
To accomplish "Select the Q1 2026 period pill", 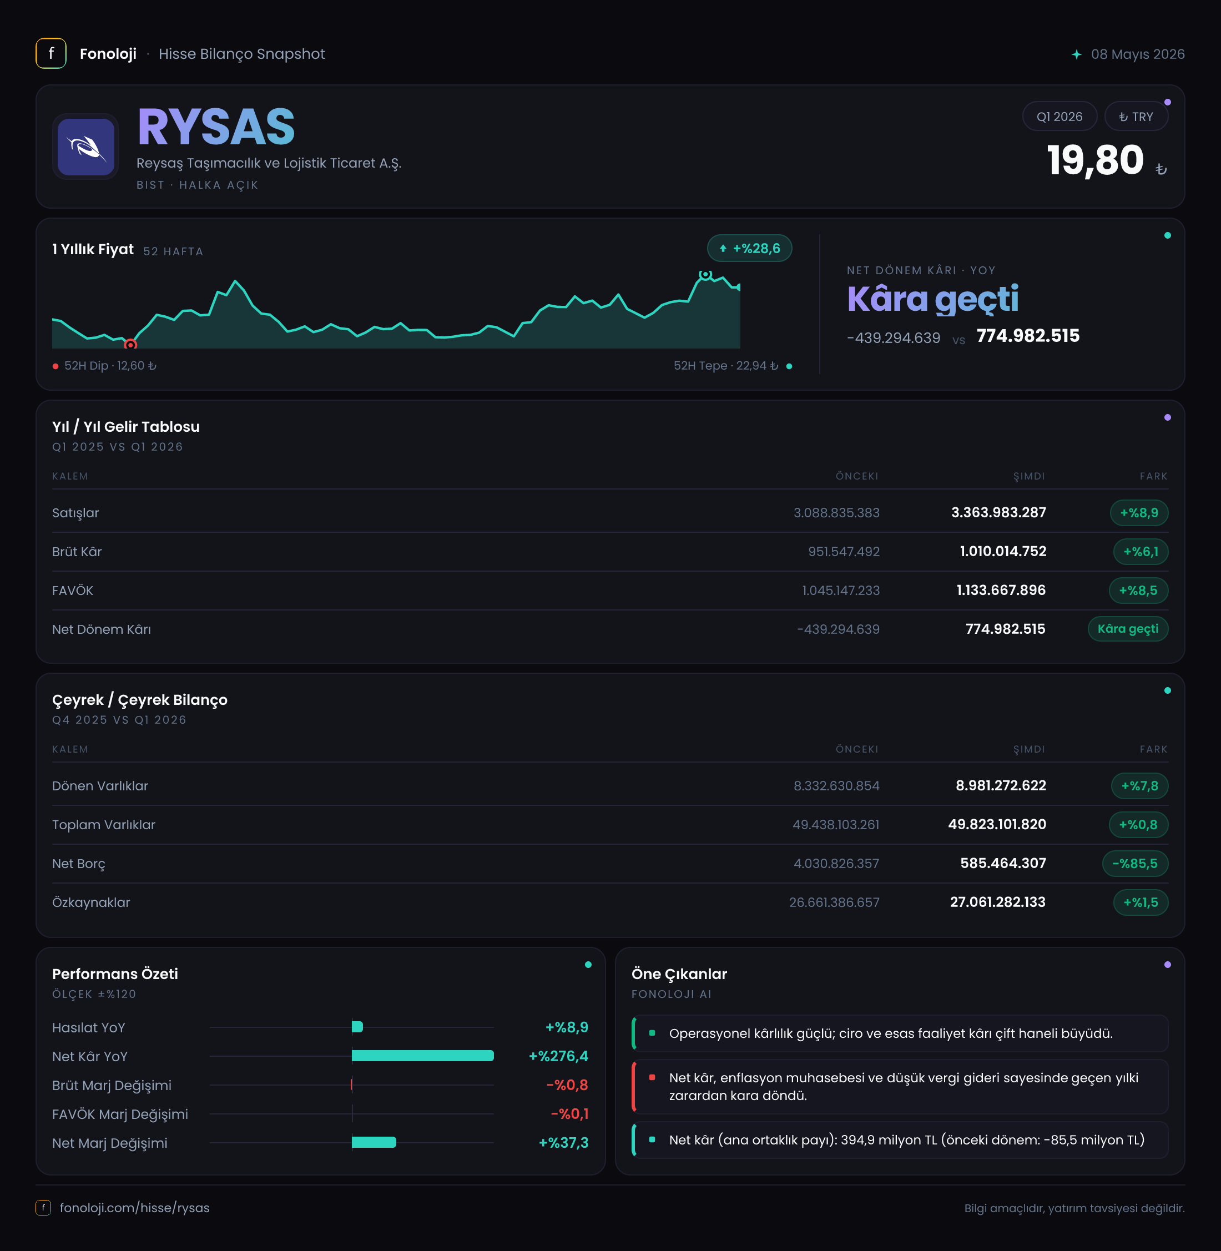I will 1059,117.
